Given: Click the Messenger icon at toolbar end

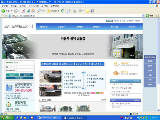Looking at the screenshot, I should click(92, 11).
